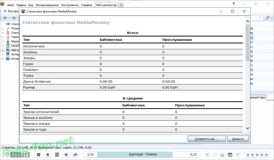Screen dimensions: 274x160
Task: Expand the Медиа tree node
Action: (x=3, y=41)
